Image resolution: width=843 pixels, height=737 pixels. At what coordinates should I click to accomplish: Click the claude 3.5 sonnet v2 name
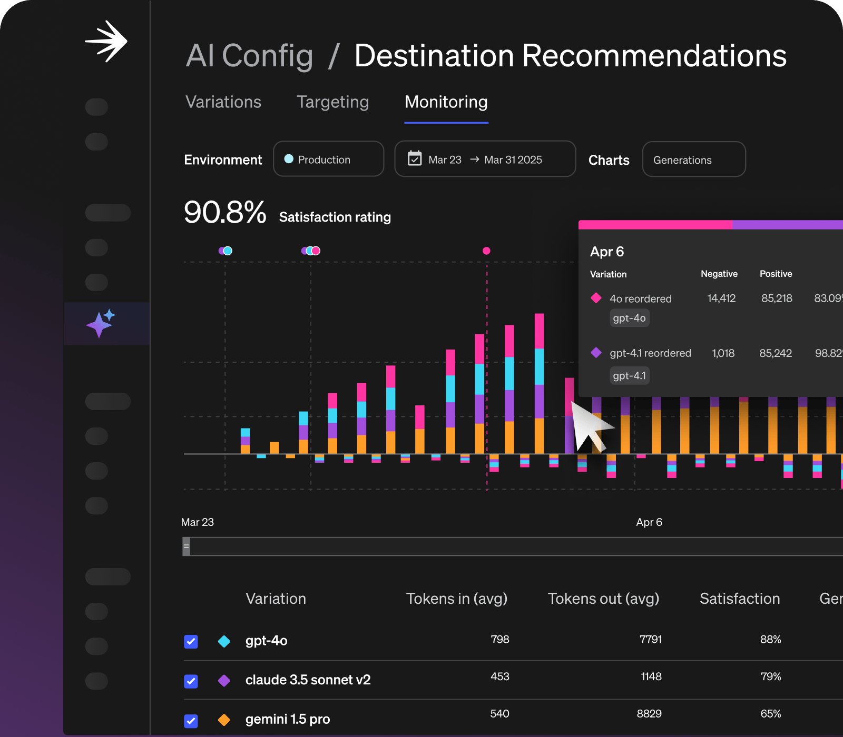pyautogui.click(x=308, y=680)
